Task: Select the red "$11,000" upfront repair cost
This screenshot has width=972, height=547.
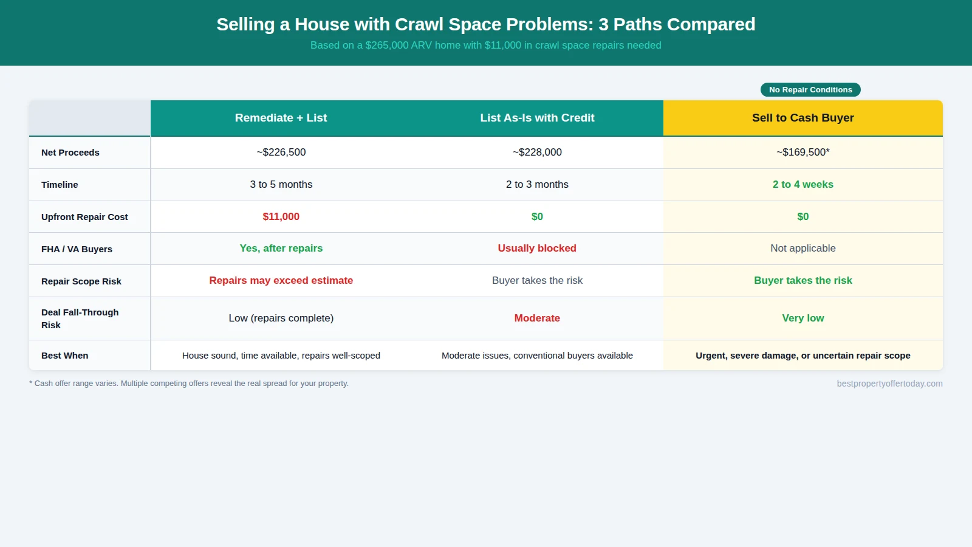Action: click(x=281, y=216)
